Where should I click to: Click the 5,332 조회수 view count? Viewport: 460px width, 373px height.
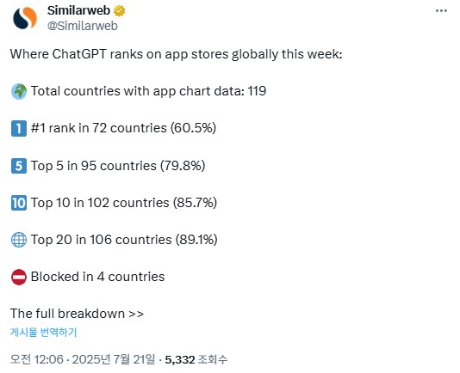point(196,359)
